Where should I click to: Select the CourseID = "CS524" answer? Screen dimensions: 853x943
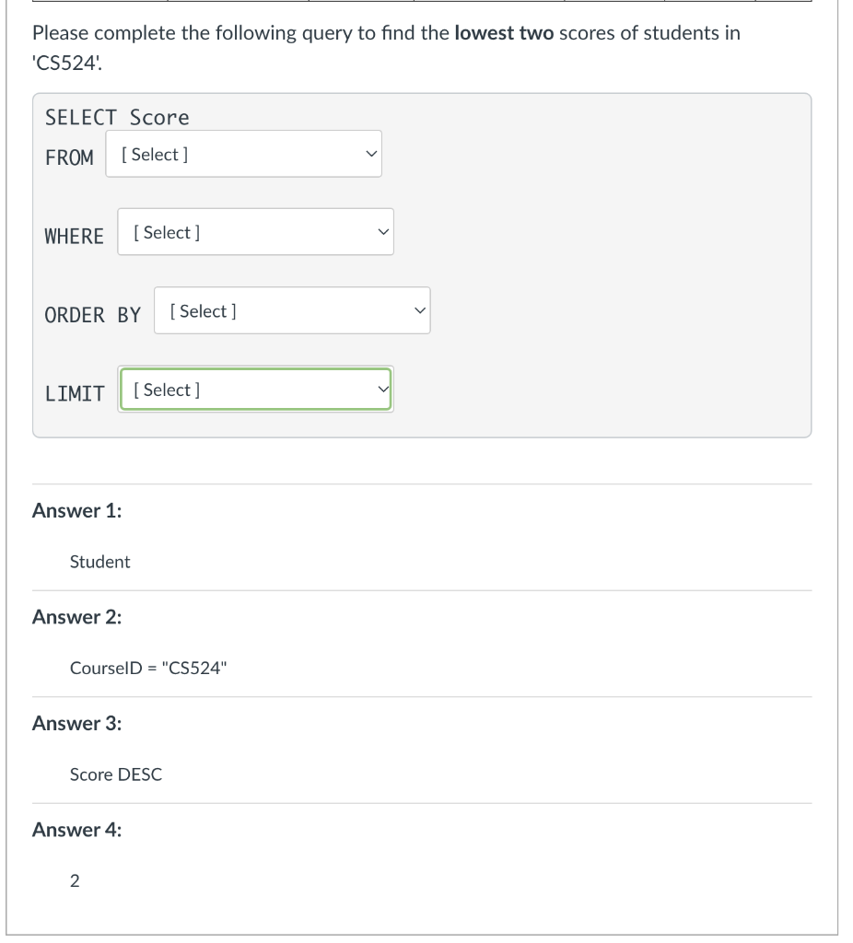point(148,668)
